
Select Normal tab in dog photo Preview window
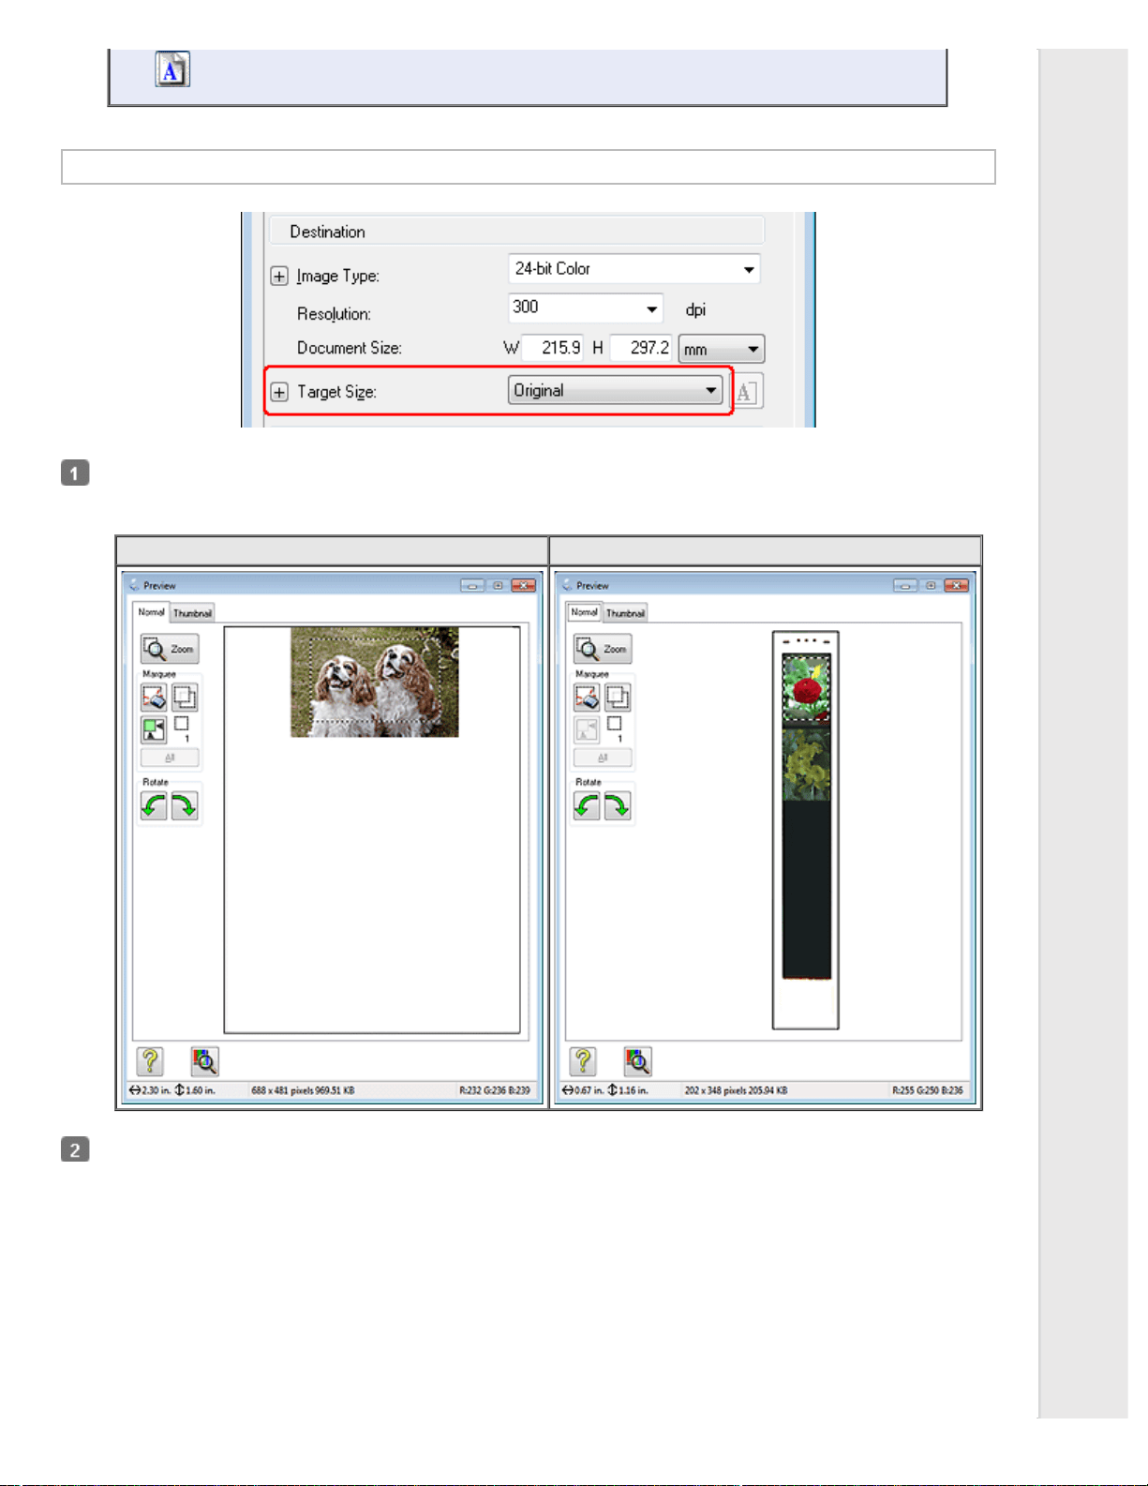(151, 612)
